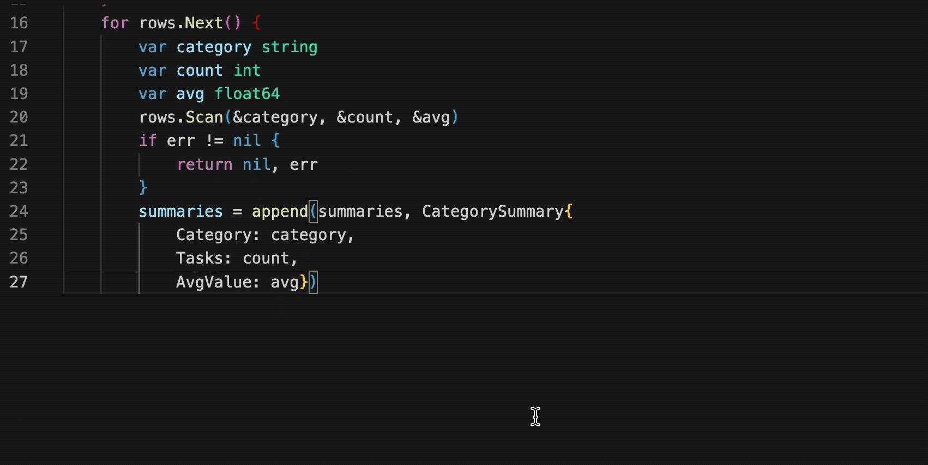Click line number 27 in the gutter
The width and height of the screenshot is (928, 465).
tap(19, 282)
